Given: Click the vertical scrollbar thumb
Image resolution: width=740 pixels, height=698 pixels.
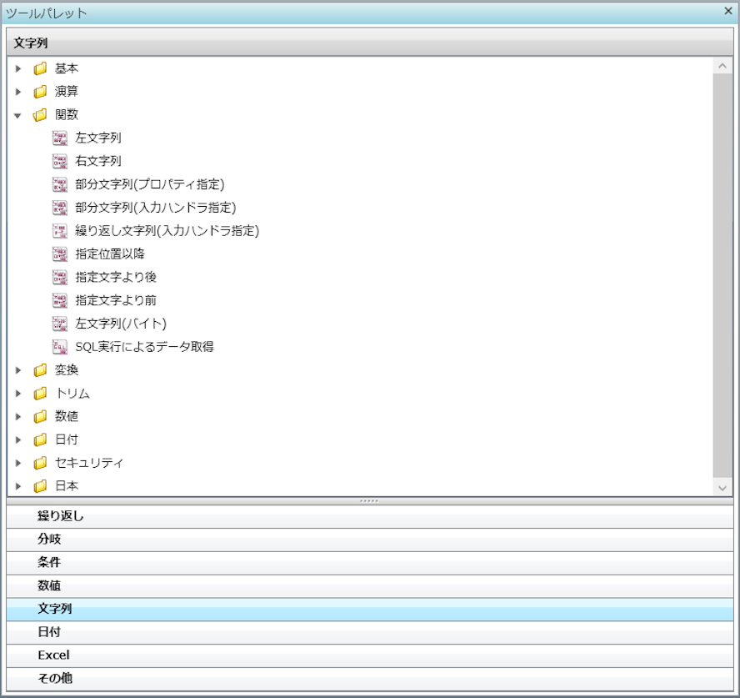Looking at the screenshot, I should [722, 275].
